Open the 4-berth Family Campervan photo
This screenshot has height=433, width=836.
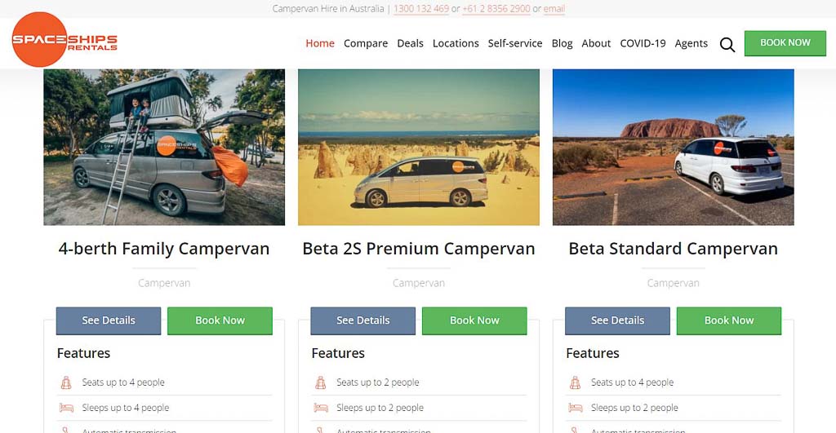tap(164, 147)
